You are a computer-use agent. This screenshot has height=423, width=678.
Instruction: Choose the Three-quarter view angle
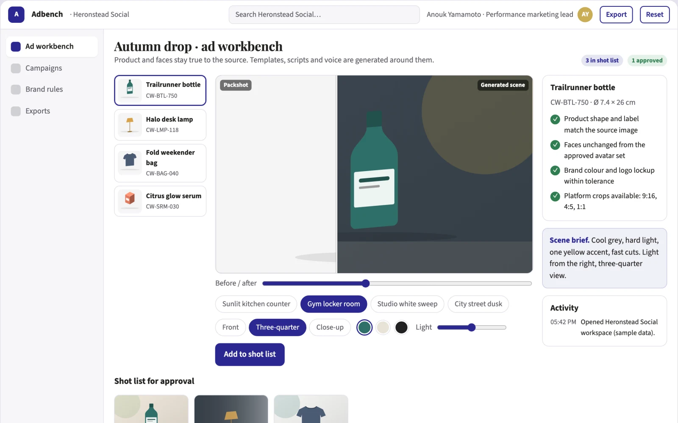pyautogui.click(x=278, y=327)
